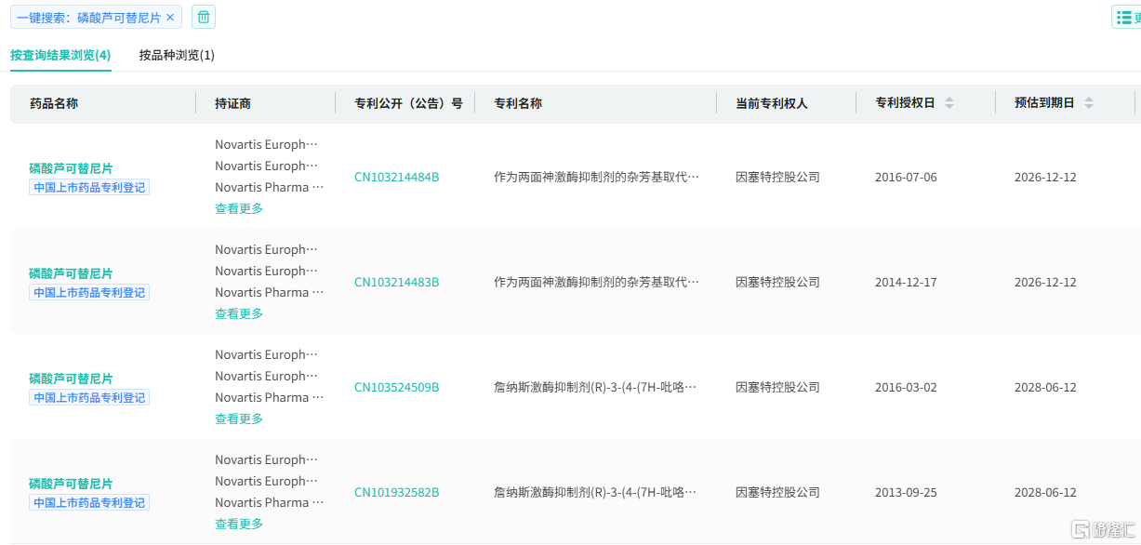Switch to 按查询结果浏览(4) tab
1141x545 pixels.
(60, 55)
